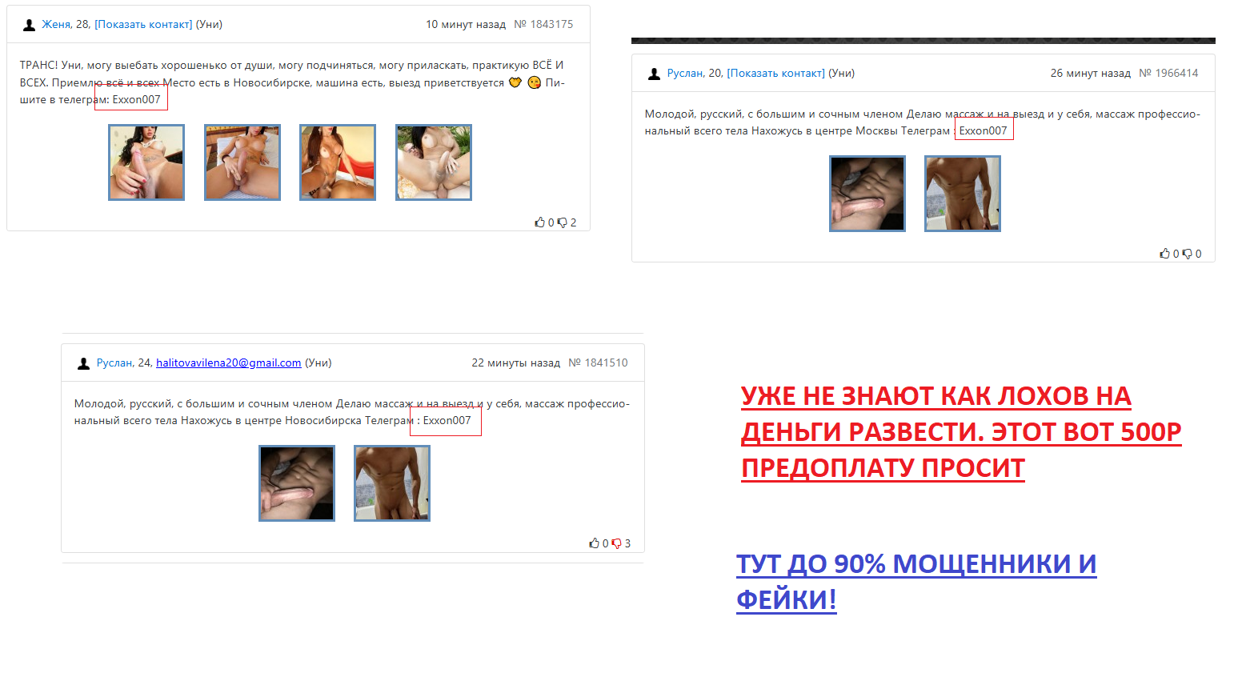Reveal contact in ad № 1966414
This screenshot has width=1254, height=673.
775,74
